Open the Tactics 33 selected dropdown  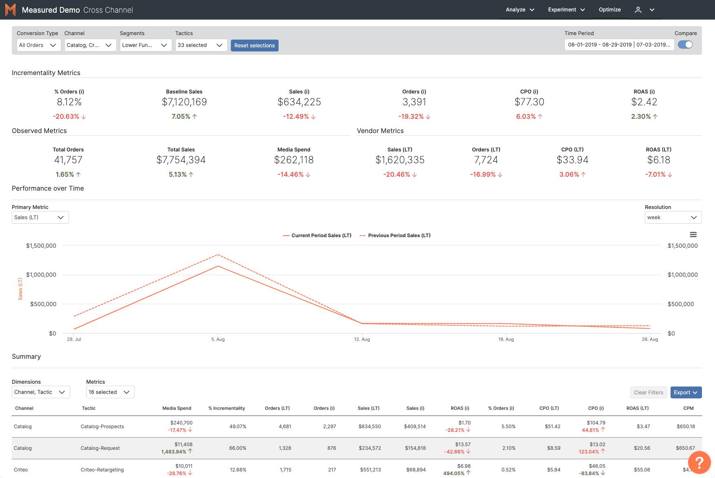[x=201, y=45]
